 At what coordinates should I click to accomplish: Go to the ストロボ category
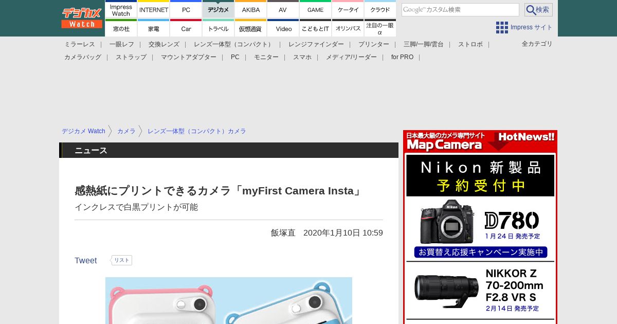[470, 44]
